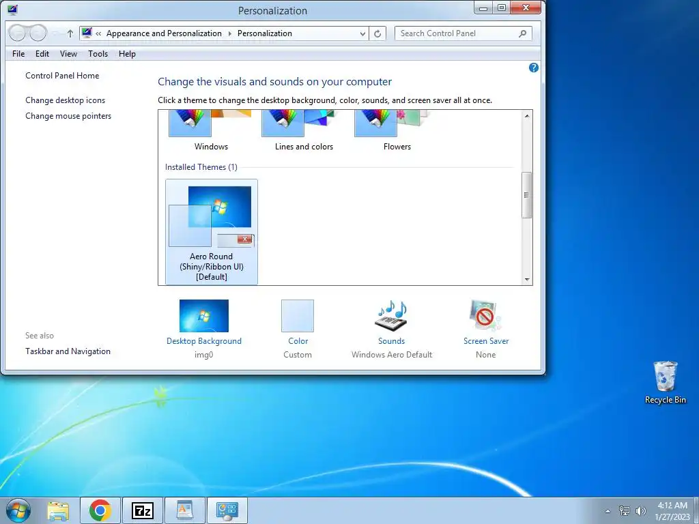
Task: Select the Lines and colors theme
Action: tap(304, 130)
